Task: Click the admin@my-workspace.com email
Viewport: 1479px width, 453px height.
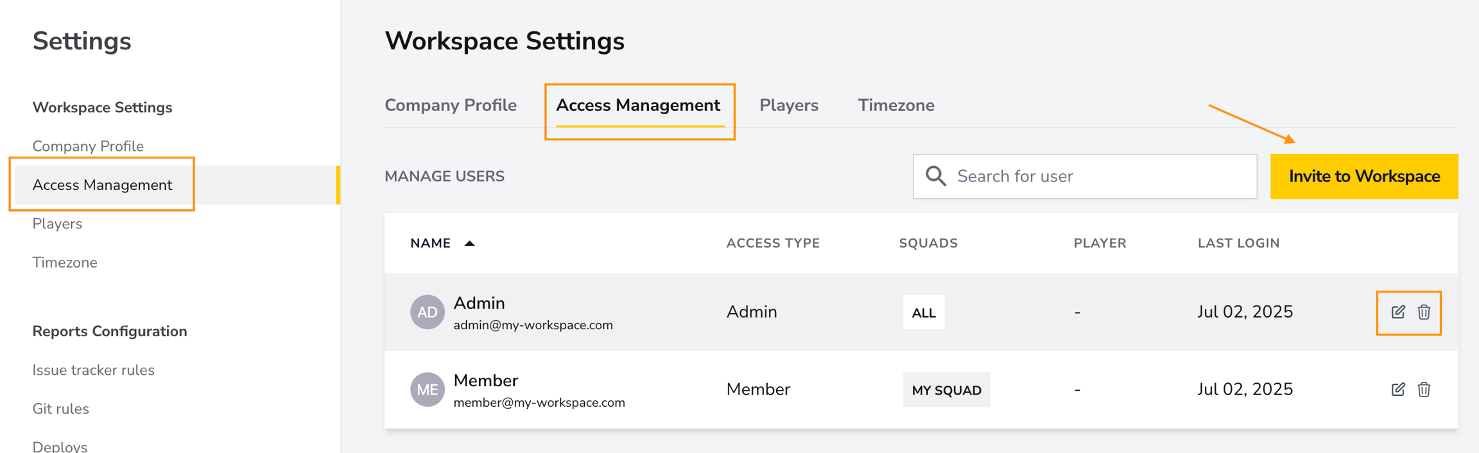Action: point(533,325)
